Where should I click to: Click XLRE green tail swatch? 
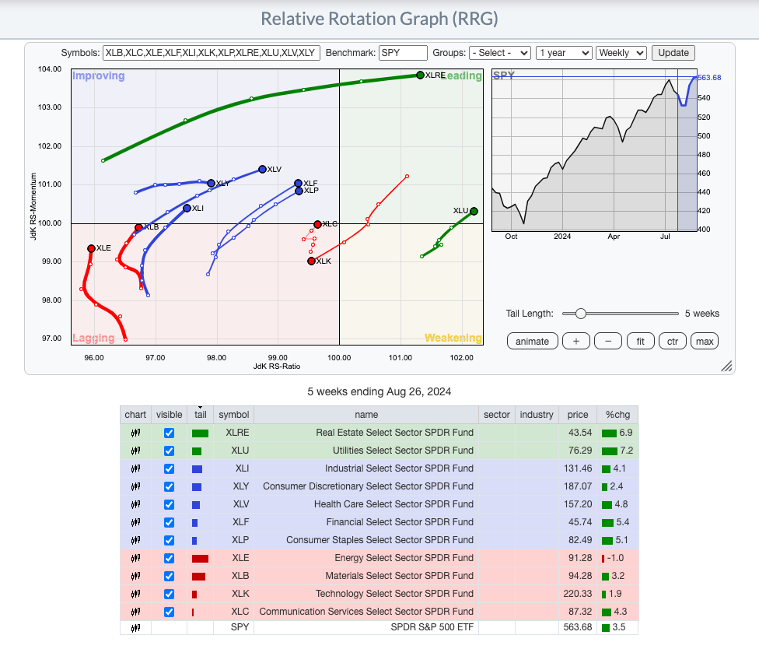[201, 433]
